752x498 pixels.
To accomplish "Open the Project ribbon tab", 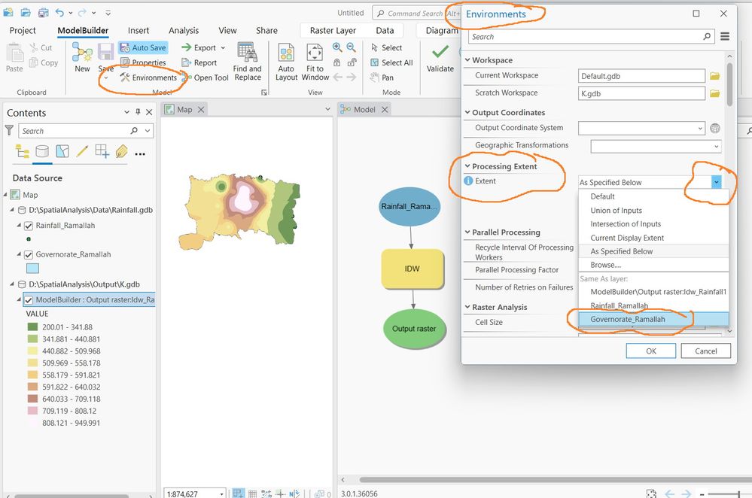I will point(23,31).
